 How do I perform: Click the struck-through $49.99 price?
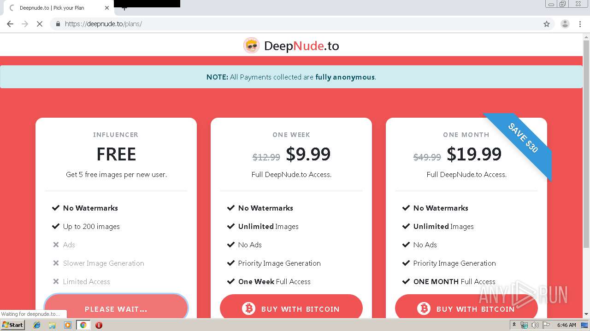(427, 157)
